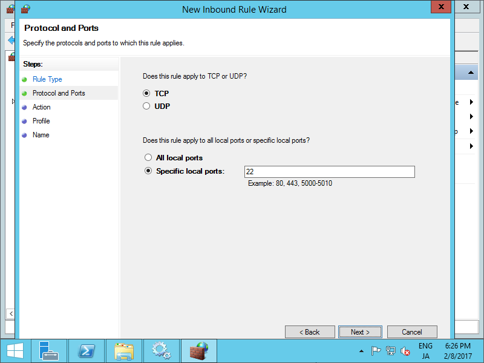Select the Specific local ports option

[148, 171]
